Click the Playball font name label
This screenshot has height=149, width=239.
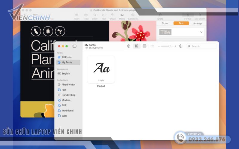click(x=101, y=86)
